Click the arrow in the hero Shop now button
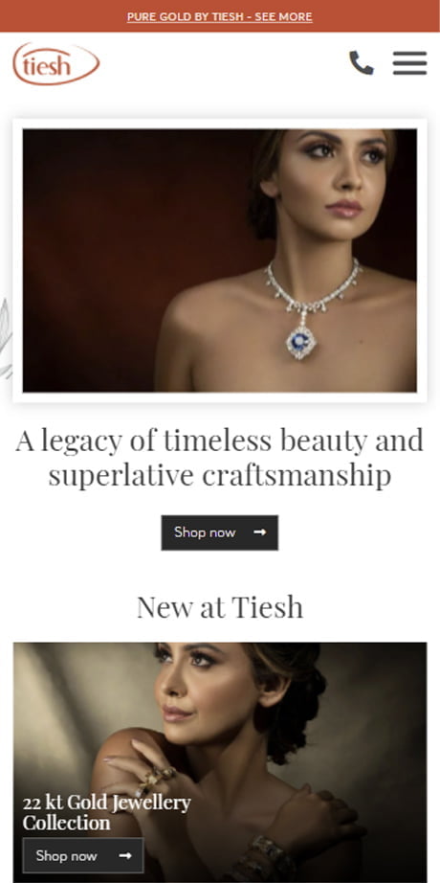This screenshot has height=883, width=440. [x=259, y=532]
